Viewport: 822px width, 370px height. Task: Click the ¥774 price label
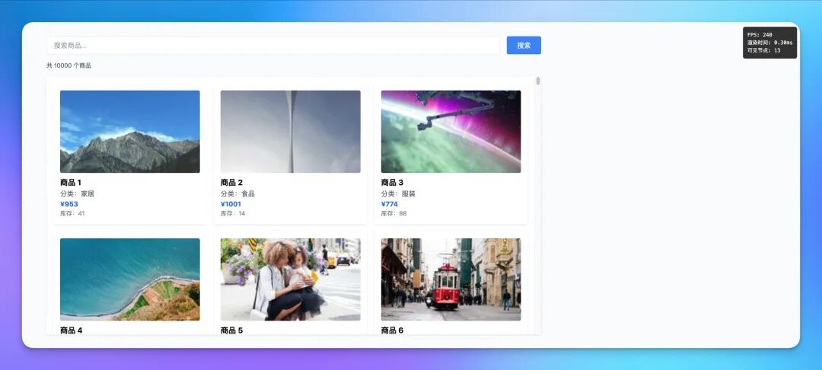click(x=390, y=204)
